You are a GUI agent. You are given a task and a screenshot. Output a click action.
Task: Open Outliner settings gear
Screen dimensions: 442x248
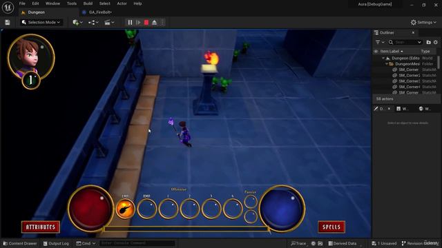point(436,42)
